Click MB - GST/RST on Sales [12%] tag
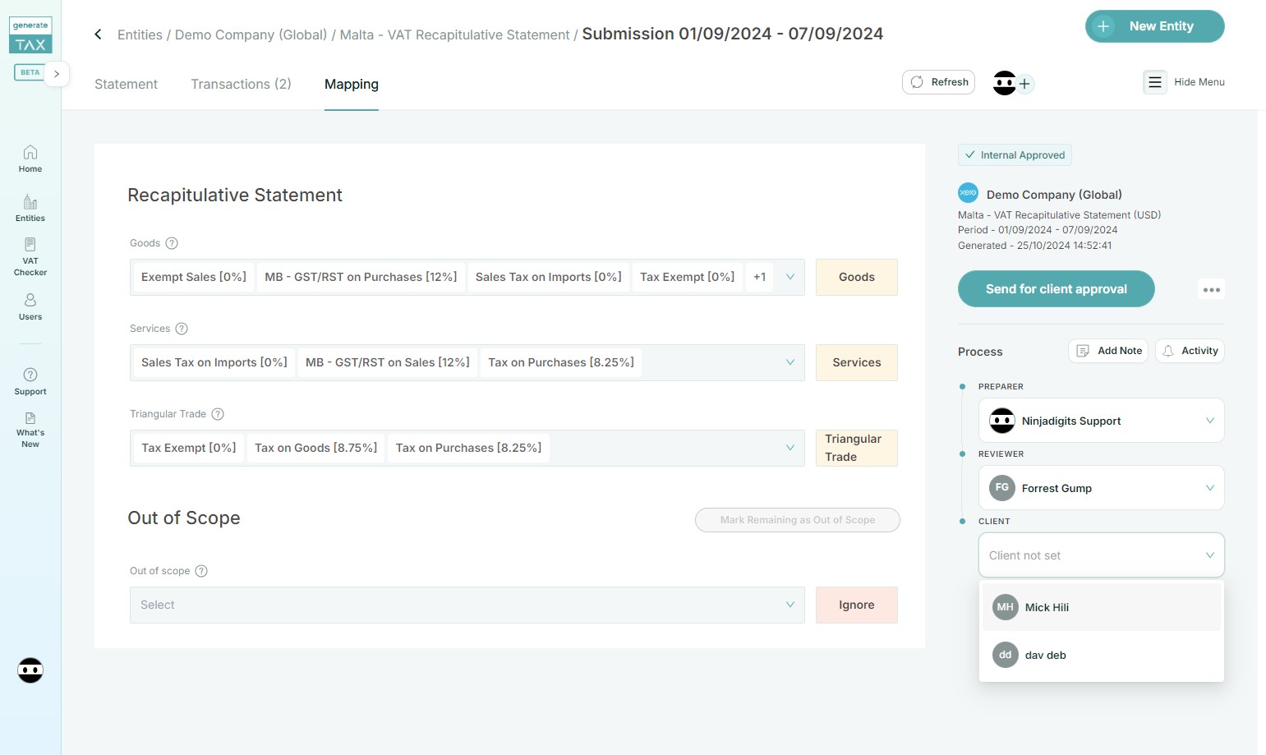Viewport: 1266px width, 755px height. (x=388, y=362)
